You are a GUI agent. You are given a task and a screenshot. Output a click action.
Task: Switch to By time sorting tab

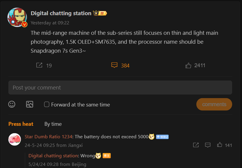point(53,124)
